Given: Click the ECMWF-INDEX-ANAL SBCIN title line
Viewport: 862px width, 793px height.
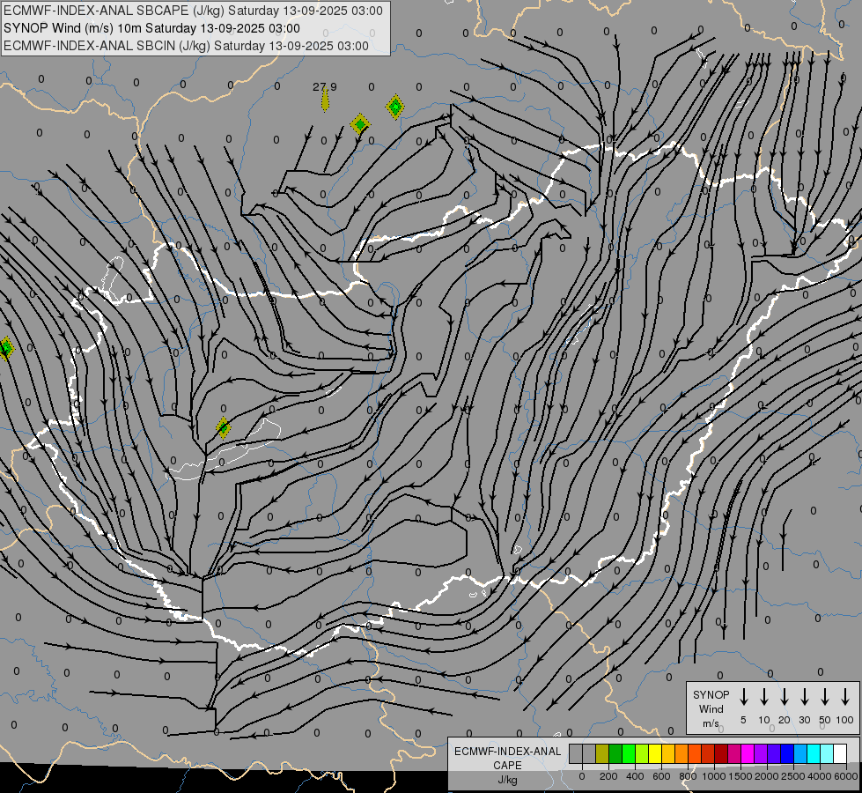Looking at the screenshot, I should (186, 46).
